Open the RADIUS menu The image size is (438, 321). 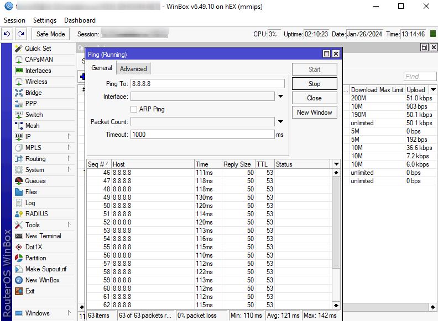[x=36, y=214]
